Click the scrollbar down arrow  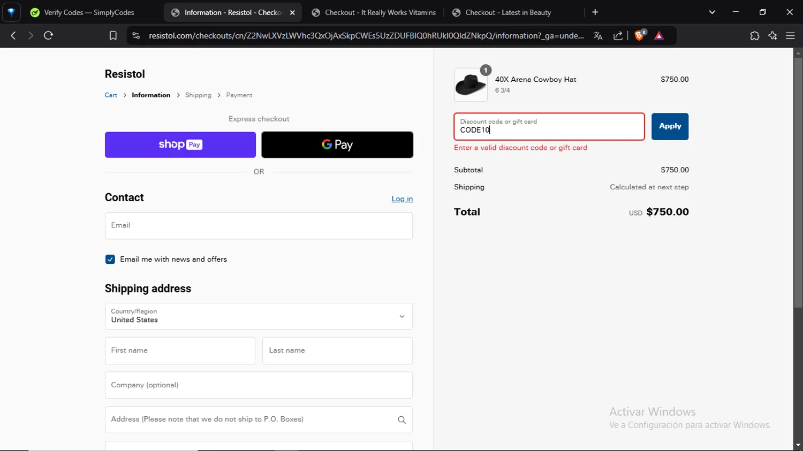tap(798, 445)
